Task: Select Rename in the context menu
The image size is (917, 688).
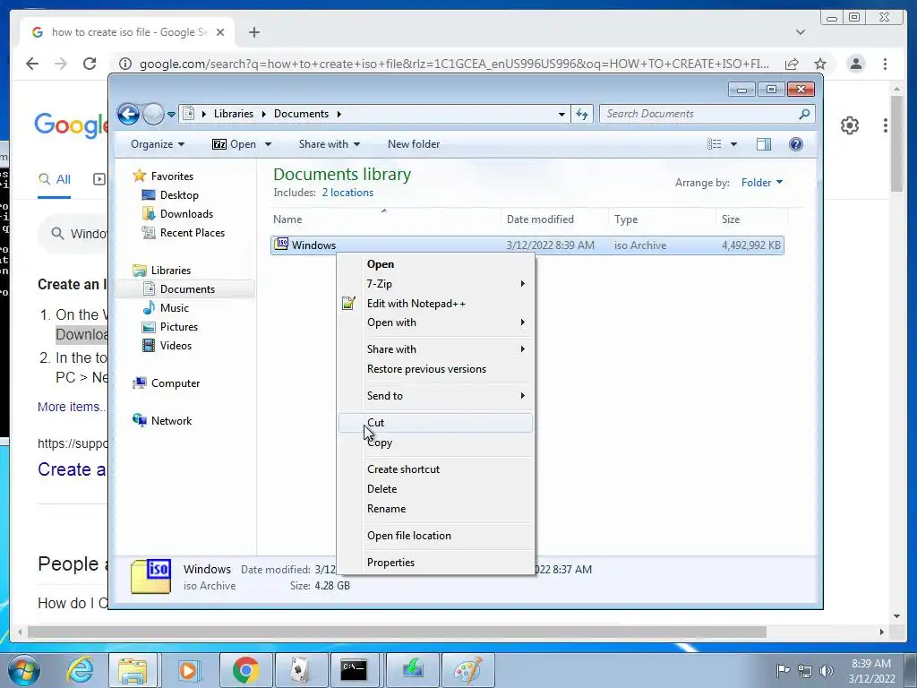Action: pyautogui.click(x=435, y=509)
